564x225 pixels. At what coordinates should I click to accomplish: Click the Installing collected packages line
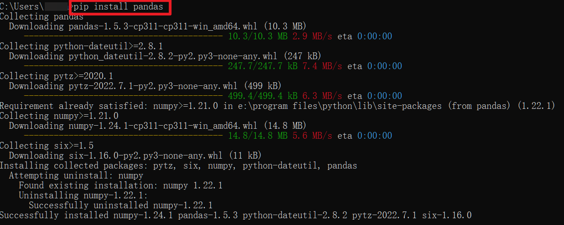pyautogui.click(x=178, y=166)
